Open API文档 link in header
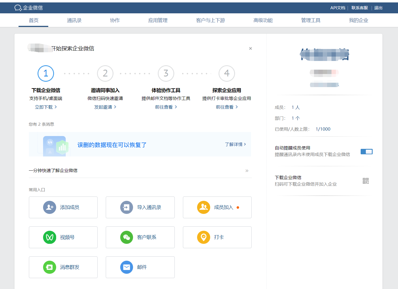398x289 pixels. tap(338, 8)
